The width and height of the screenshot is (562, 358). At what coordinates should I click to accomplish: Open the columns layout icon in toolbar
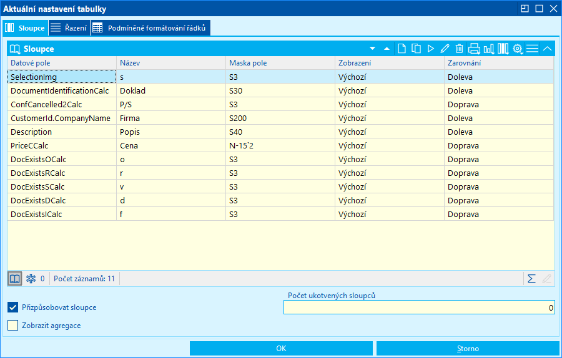tap(503, 49)
